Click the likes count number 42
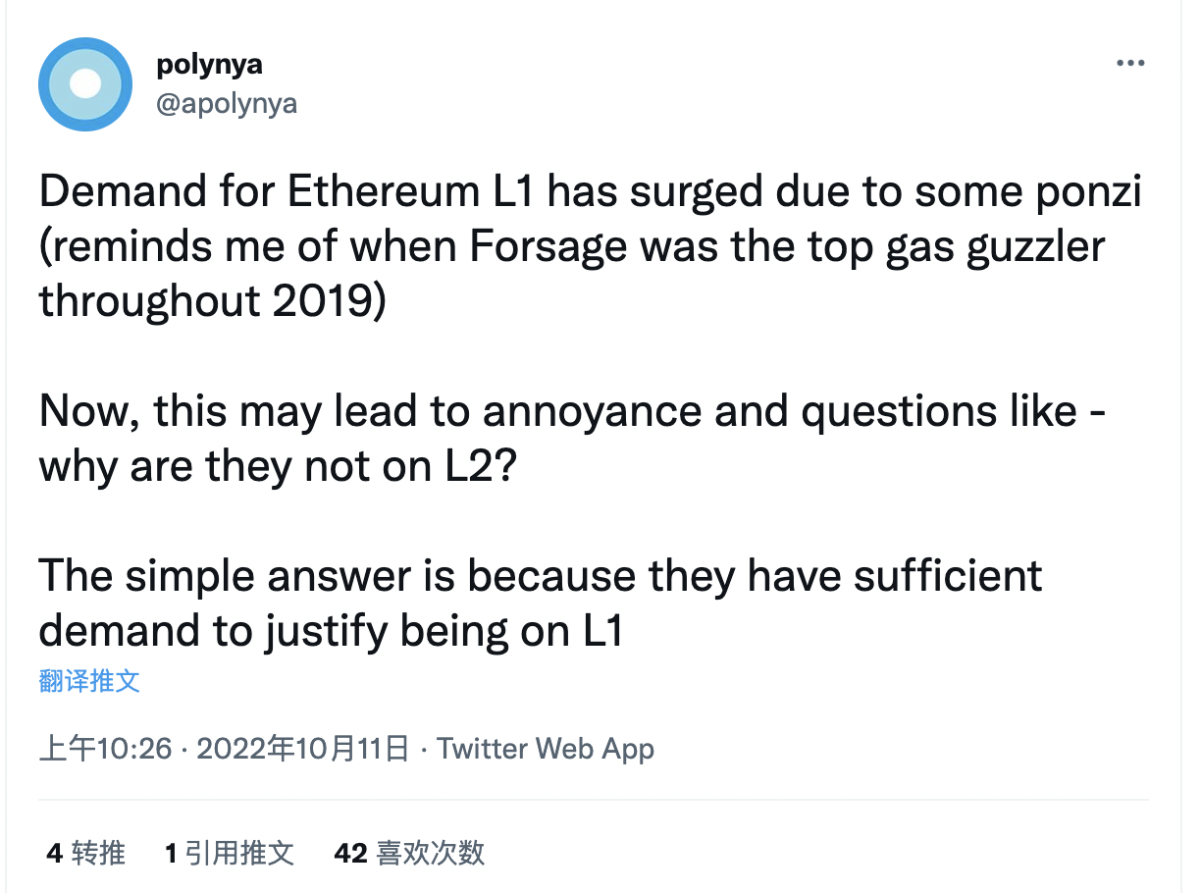The height and width of the screenshot is (893, 1201). click(350, 853)
